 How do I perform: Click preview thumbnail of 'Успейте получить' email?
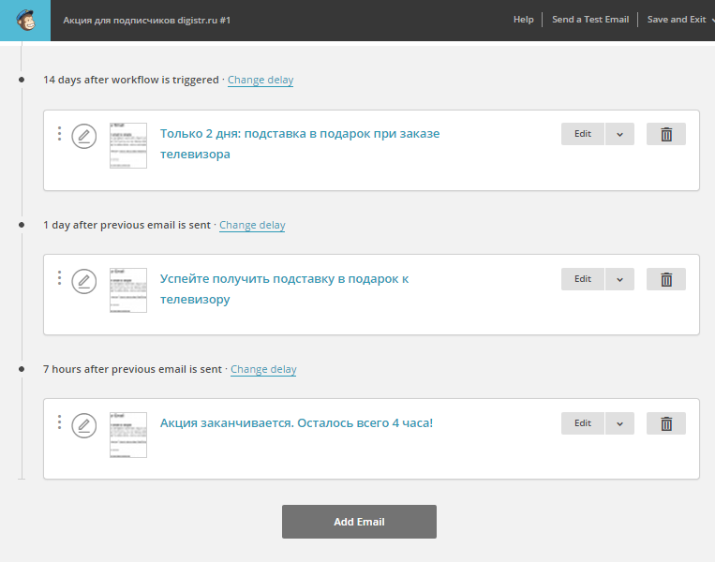coord(128,290)
